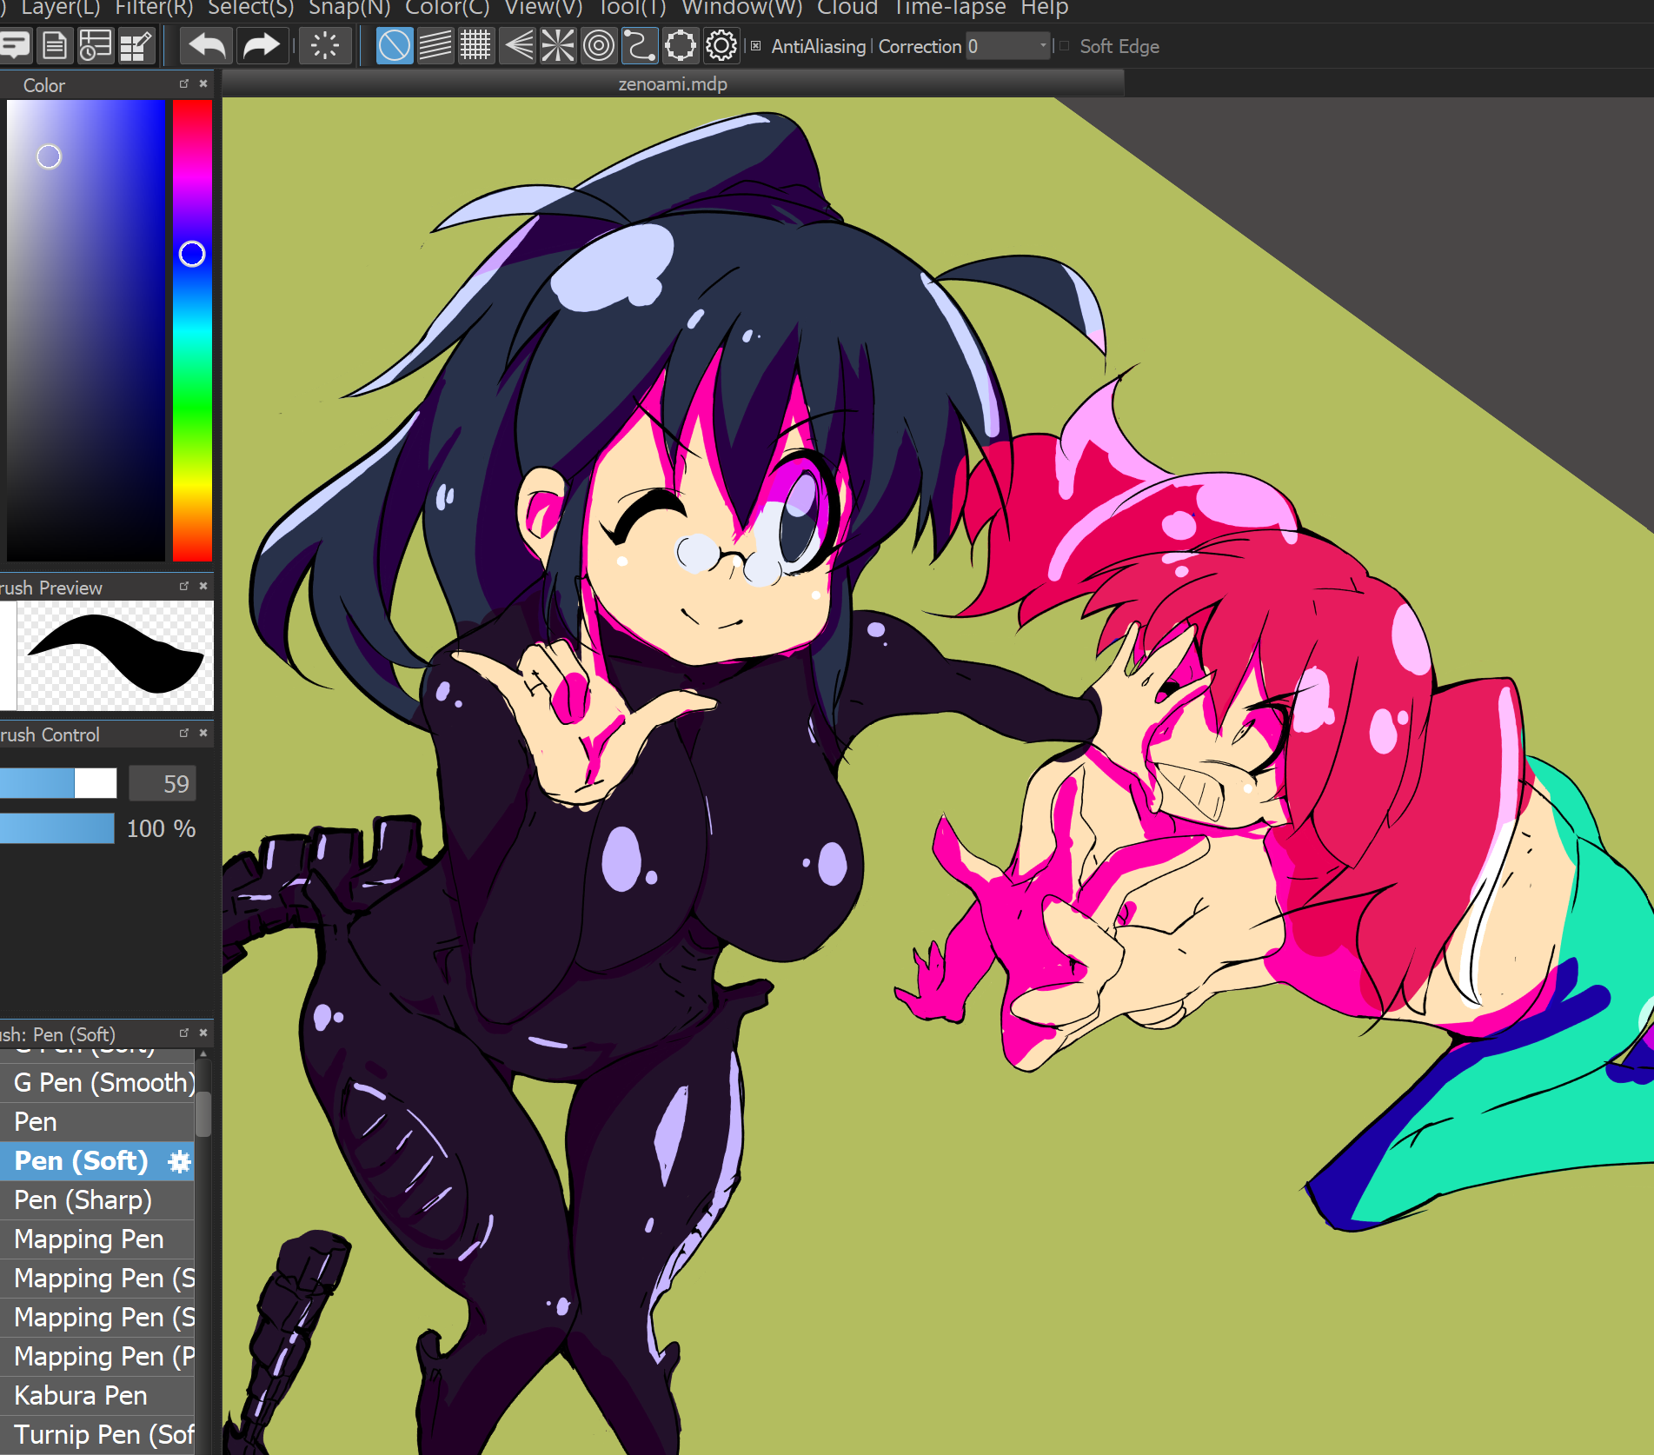Click the table-with-clock toolbar icon
1654x1455 pixels.
(95, 45)
